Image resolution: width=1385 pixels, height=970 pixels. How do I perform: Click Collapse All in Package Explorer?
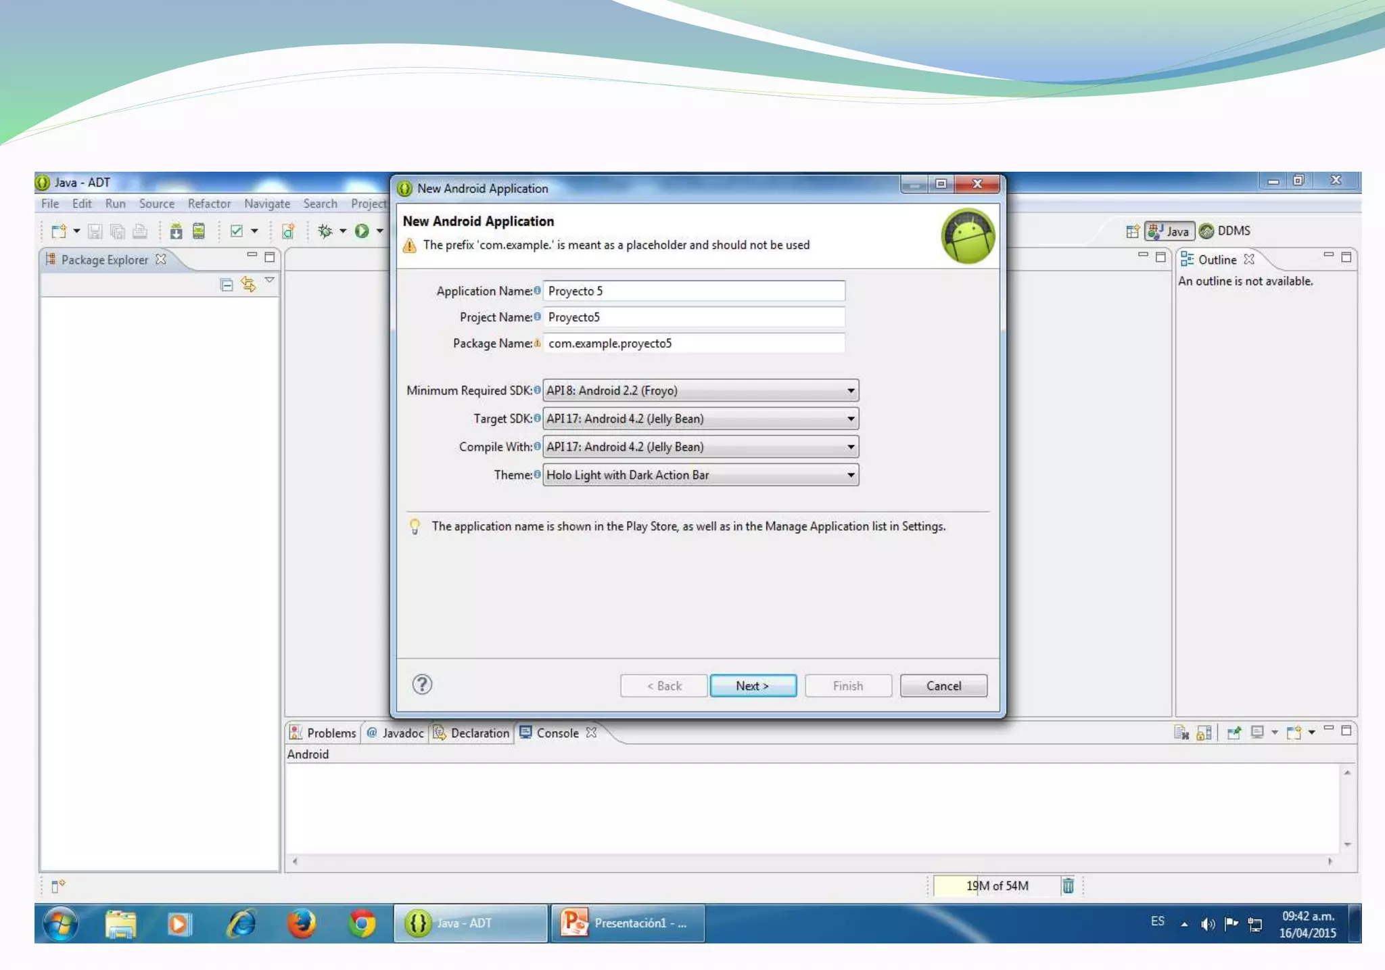click(227, 285)
